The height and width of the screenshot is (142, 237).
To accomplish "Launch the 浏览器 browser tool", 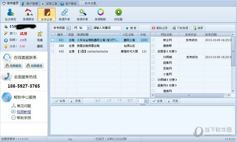I will tap(118, 15).
